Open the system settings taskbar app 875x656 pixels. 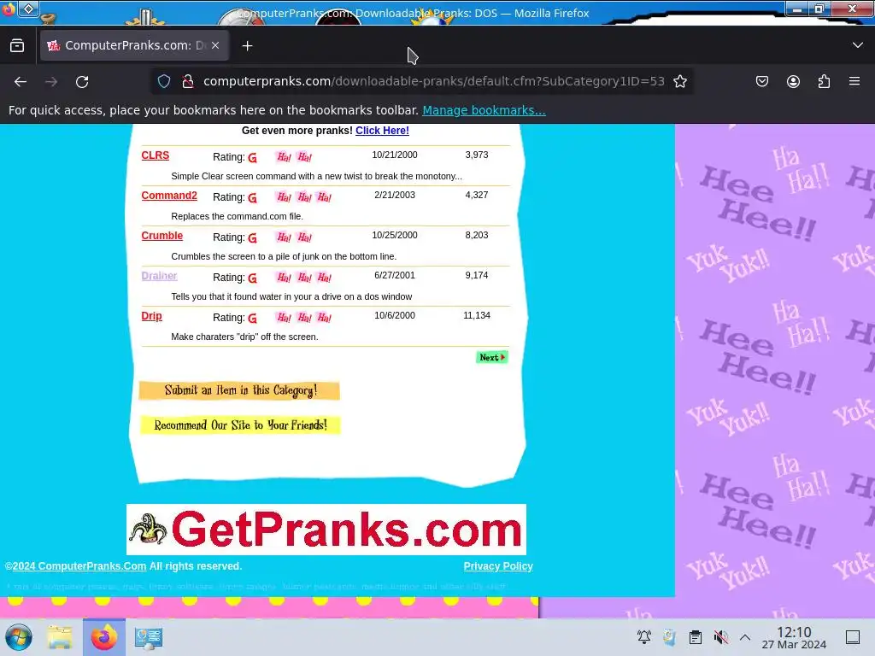point(149,637)
